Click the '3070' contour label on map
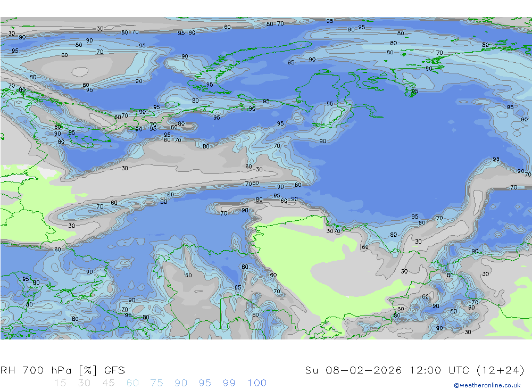The height and width of the screenshot is (390, 532). 333,231
